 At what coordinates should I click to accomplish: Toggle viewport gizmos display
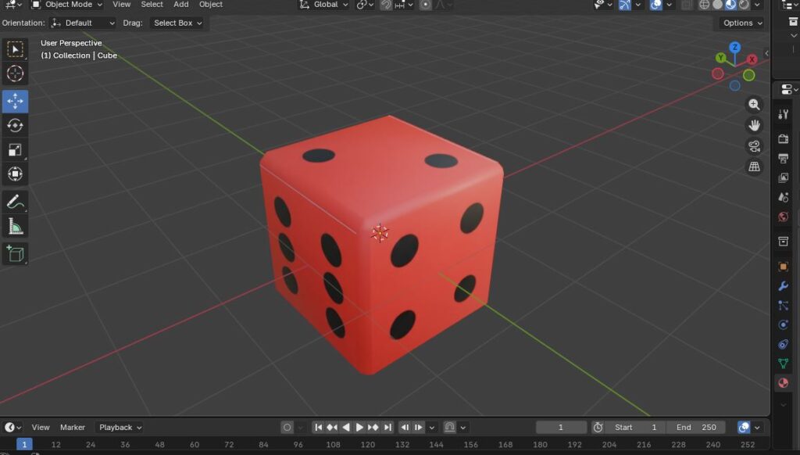click(x=625, y=5)
